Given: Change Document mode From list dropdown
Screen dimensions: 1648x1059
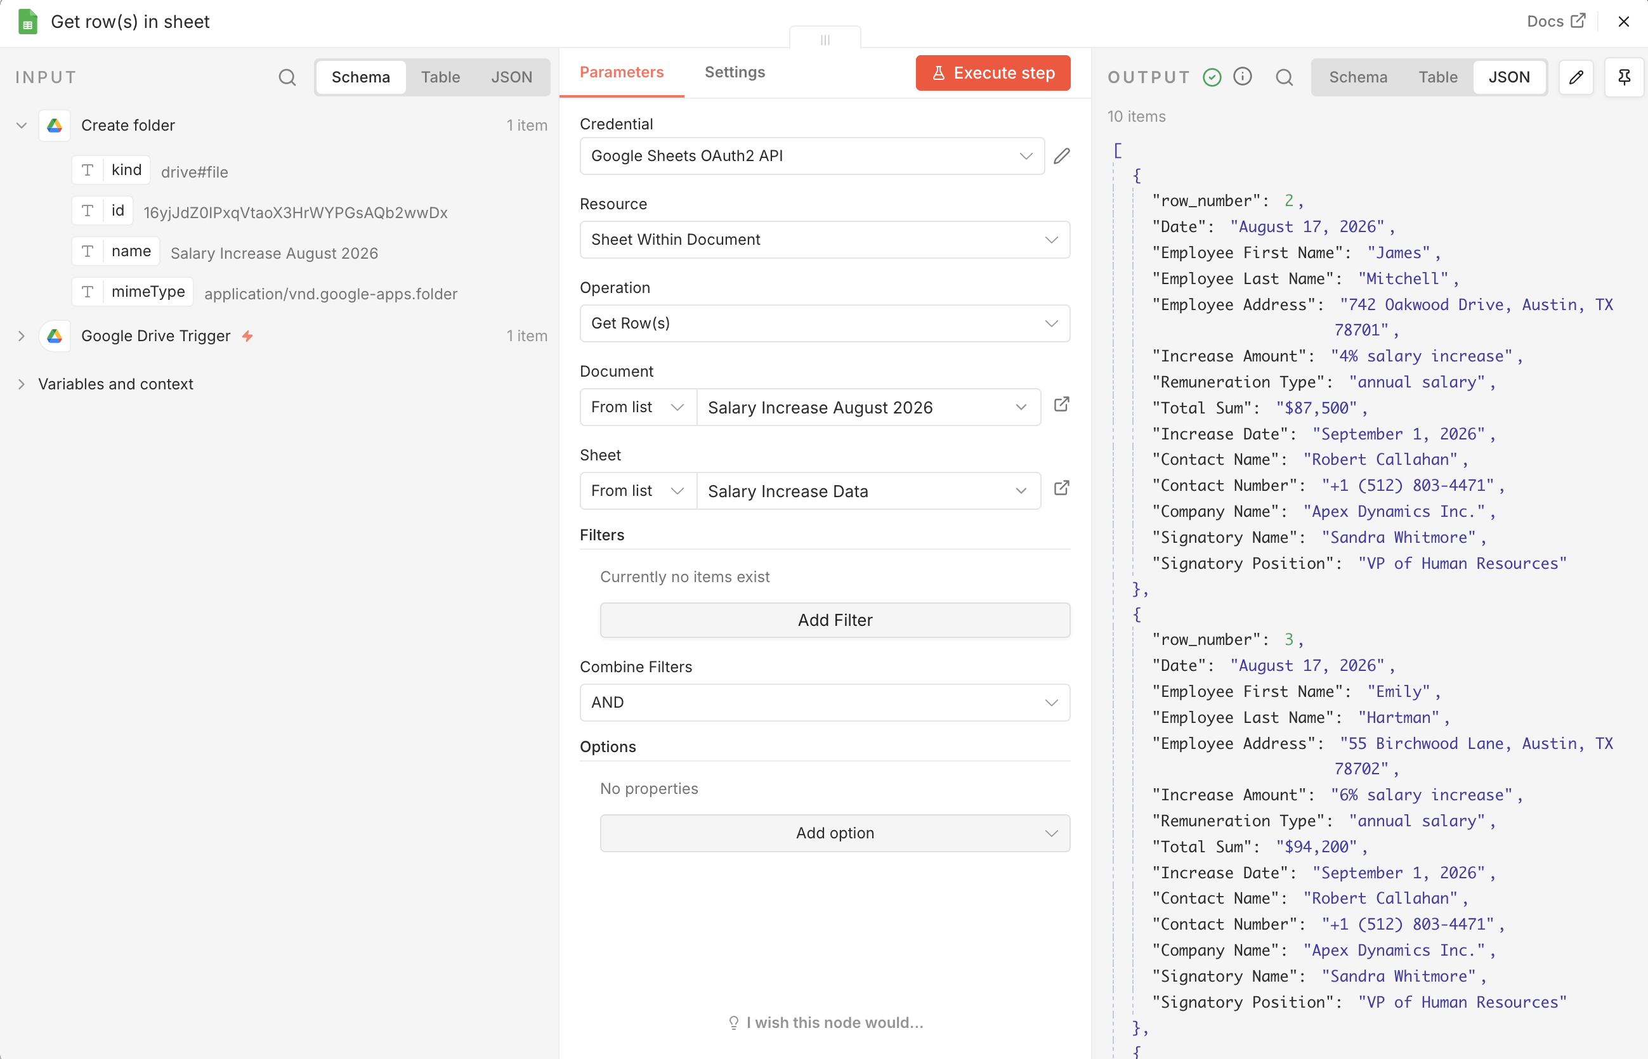Looking at the screenshot, I should 638,407.
